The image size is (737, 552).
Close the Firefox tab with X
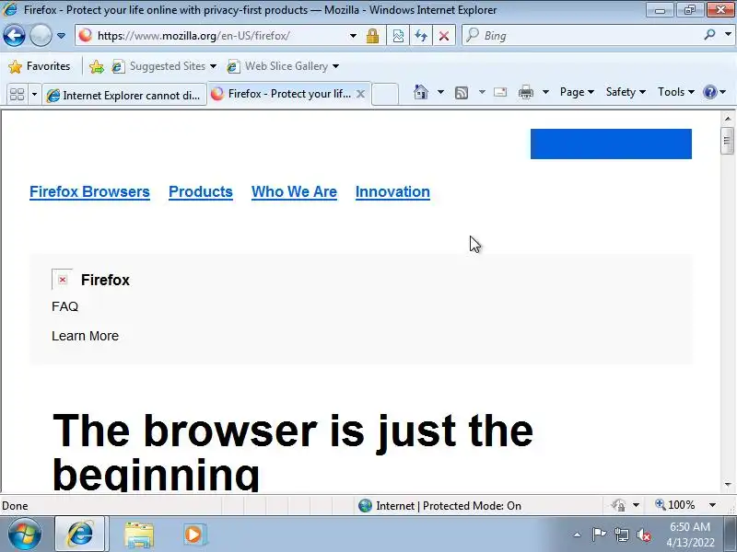(360, 95)
